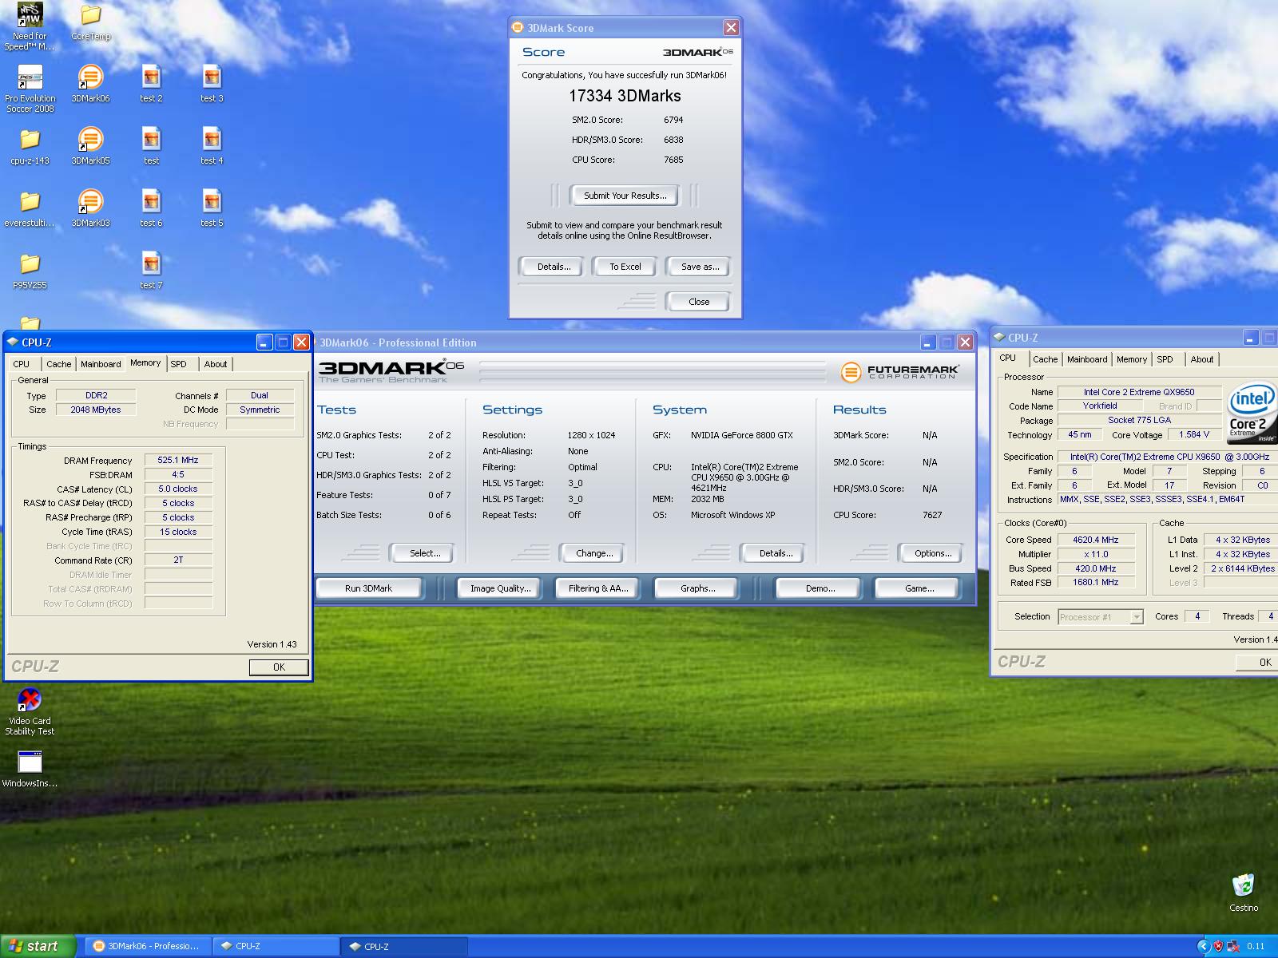
Task: Select CPU tab in Memory CPU-Z window
Action: pyautogui.click(x=22, y=364)
